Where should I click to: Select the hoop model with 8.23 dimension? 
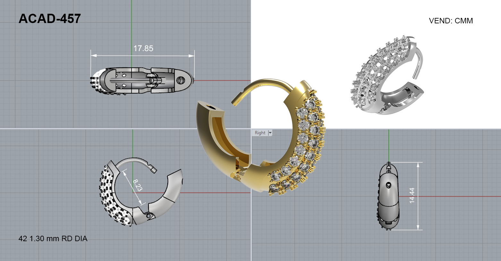click(x=141, y=192)
